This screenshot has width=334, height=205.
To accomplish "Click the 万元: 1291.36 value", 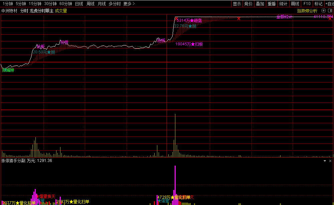I will point(39,161).
